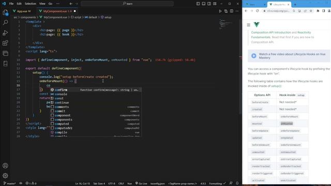Image resolution: width=331 pixels, height=186 pixels.
Task: Open the Accounts menu in activity bar
Action: (x=5, y=165)
